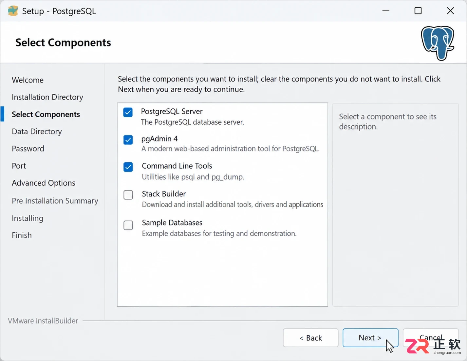
Task: Click the 'Select the components you want' instruction text
Action: pyautogui.click(x=279, y=84)
